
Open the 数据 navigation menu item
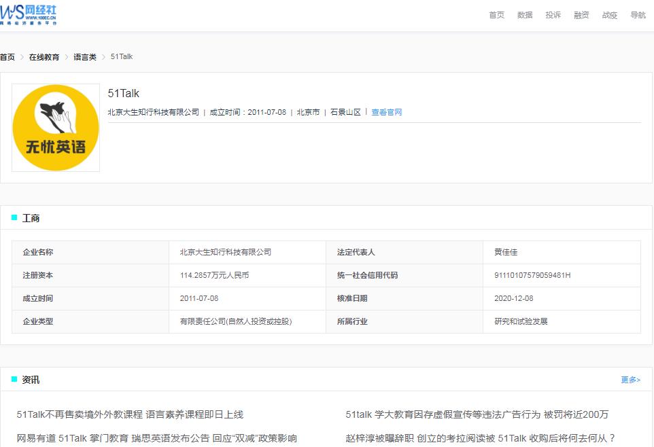click(x=524, y=14)
